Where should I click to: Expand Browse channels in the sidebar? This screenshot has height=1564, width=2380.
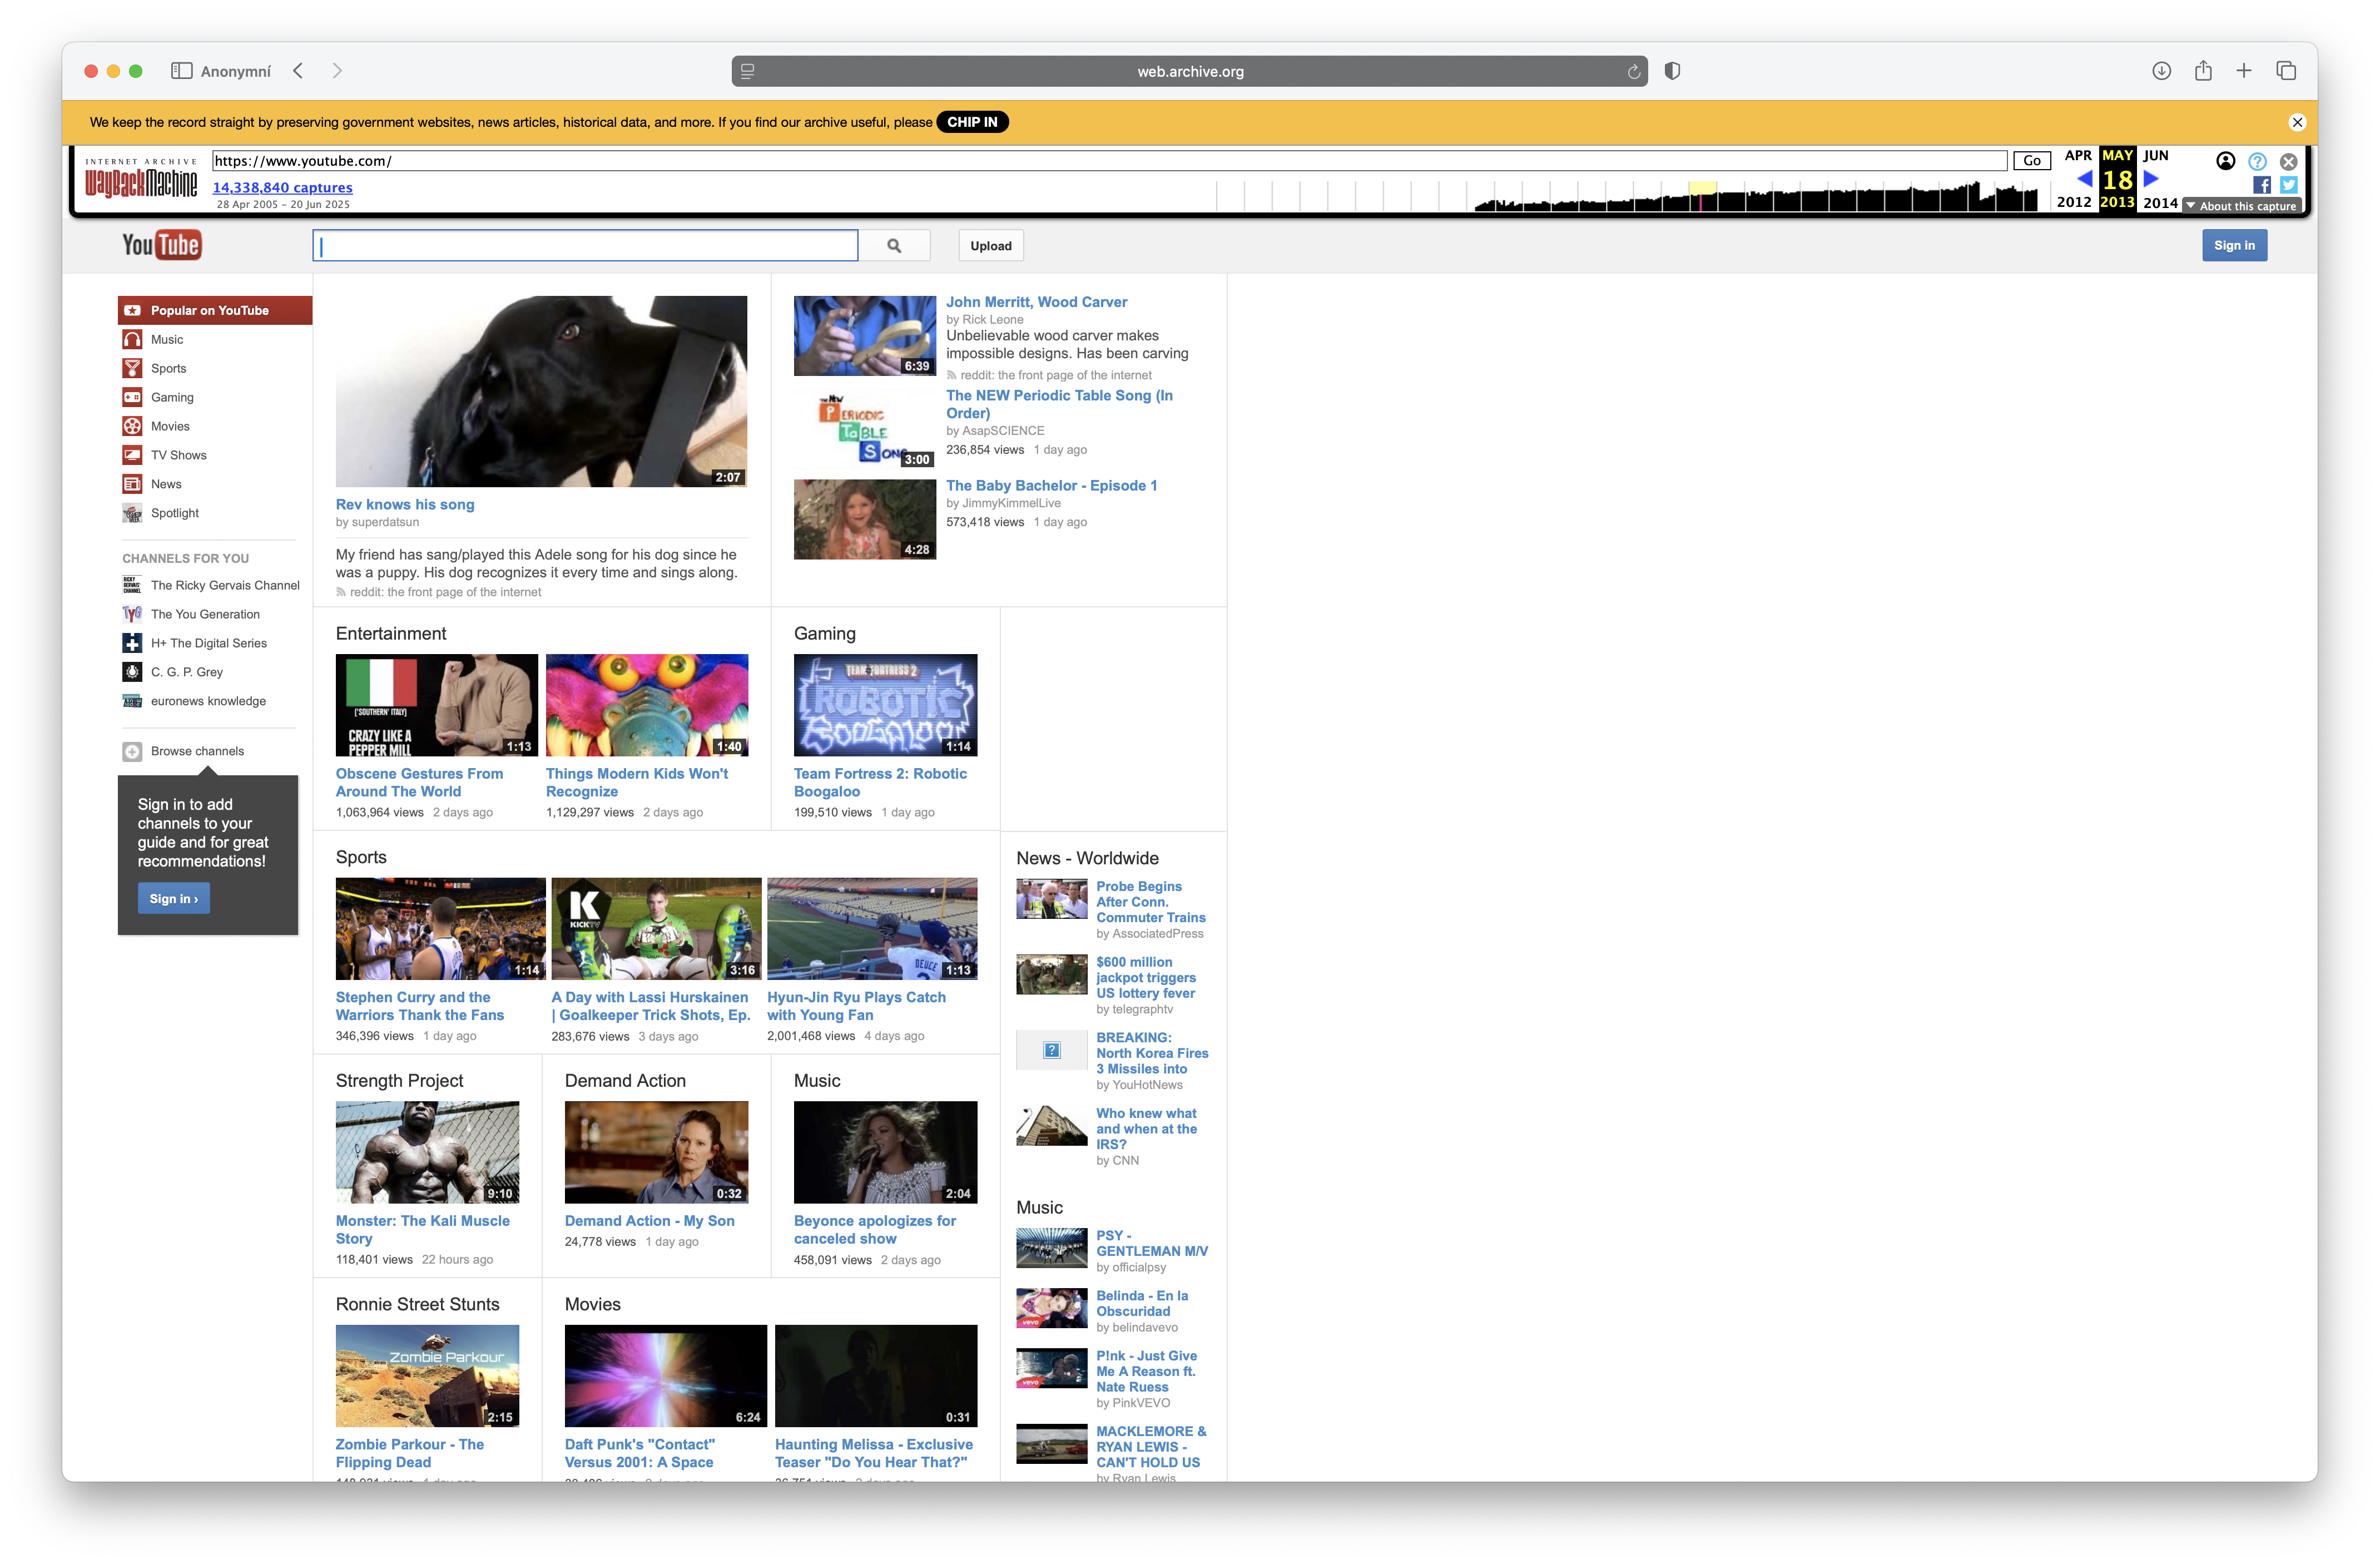pyautogui.click(x=197, y=751)
